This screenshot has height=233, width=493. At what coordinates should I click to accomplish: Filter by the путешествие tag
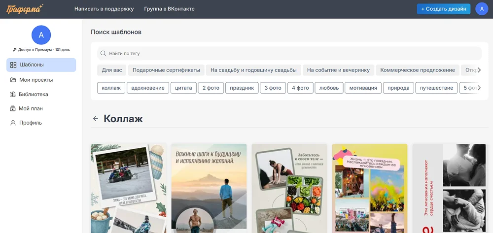click(436, 88)
